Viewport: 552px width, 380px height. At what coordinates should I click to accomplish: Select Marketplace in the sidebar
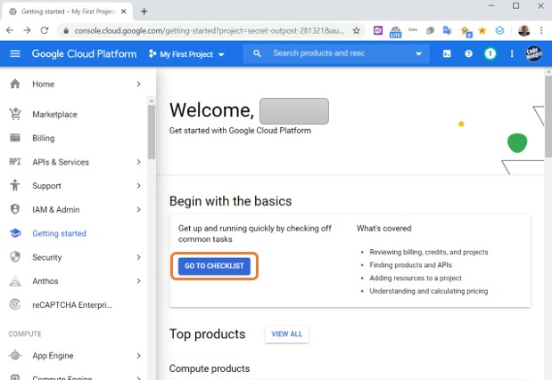54,114
